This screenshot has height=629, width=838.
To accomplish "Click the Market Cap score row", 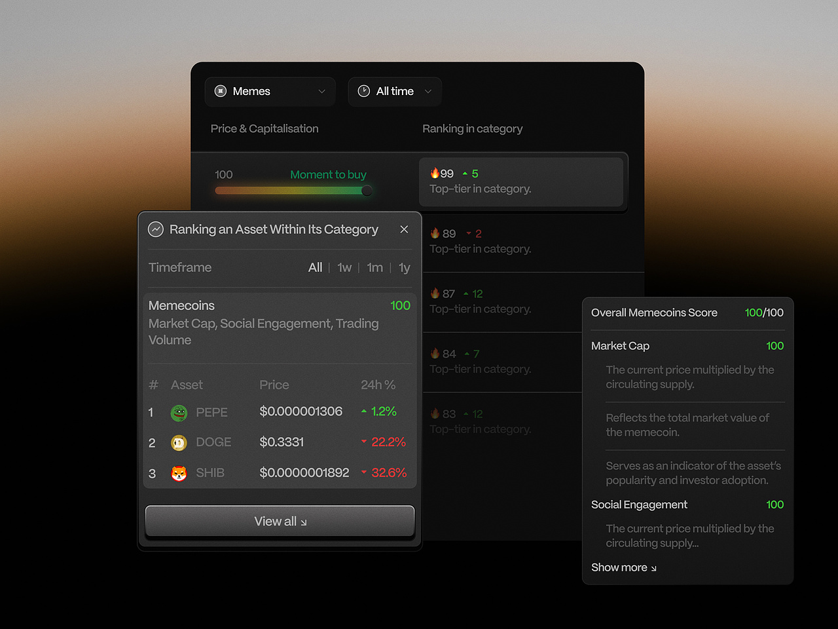I will pyautogui.click(x=687, y=346).
